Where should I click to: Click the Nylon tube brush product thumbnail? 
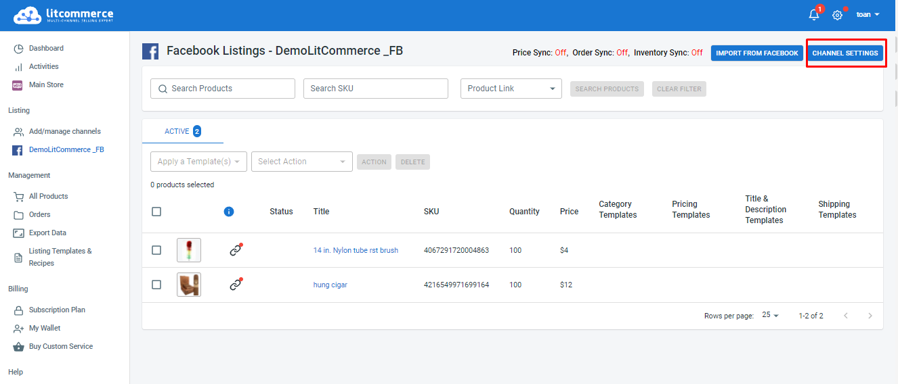[x=189, y=250]
